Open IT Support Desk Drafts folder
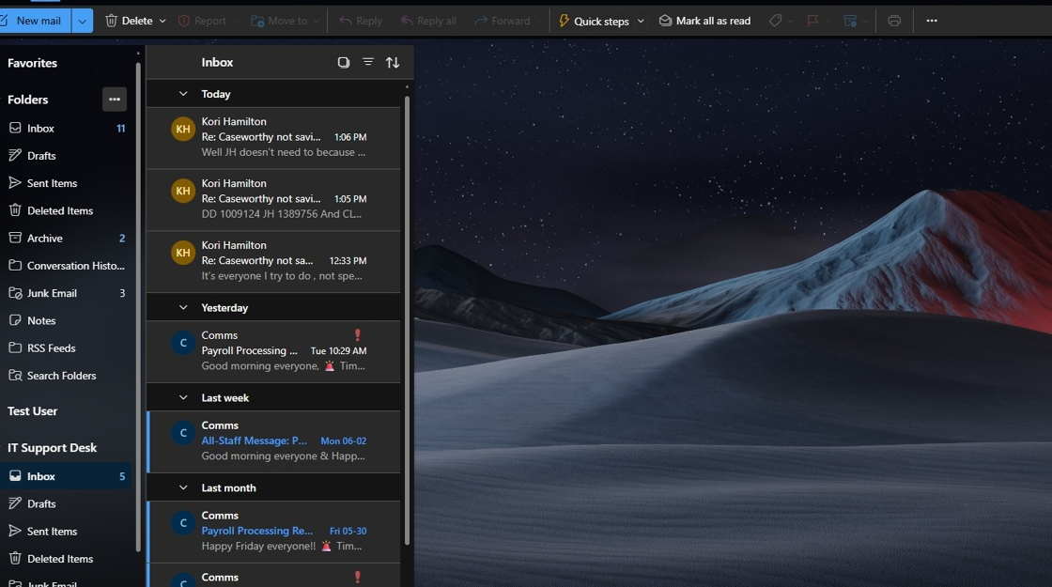The image size is (1052, 587). coord(67,503)
